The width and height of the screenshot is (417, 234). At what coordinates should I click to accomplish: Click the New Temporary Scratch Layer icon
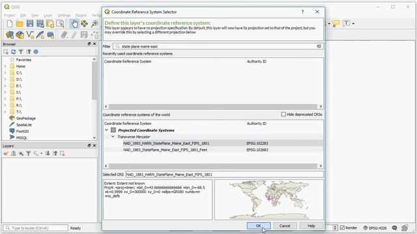pyautogui.click(x=51, y=34)
